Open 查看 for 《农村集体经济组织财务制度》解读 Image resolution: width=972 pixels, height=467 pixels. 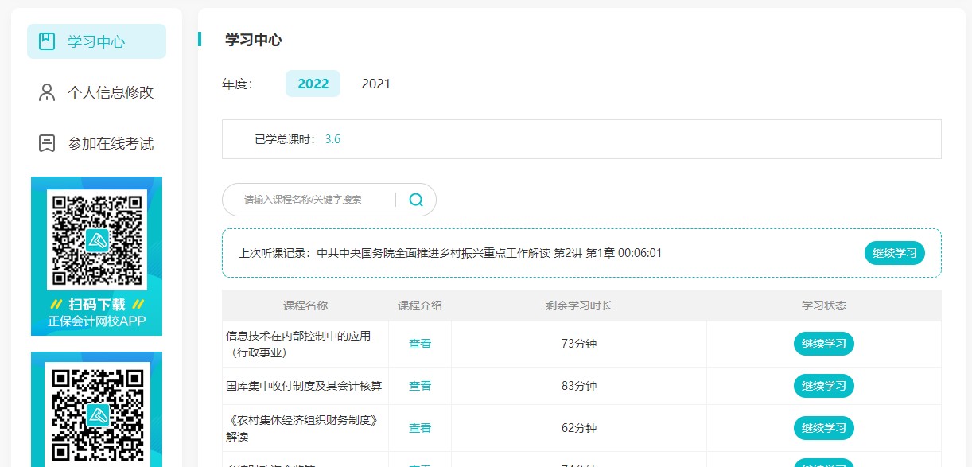pyautogui.click(x=419, y=427)
